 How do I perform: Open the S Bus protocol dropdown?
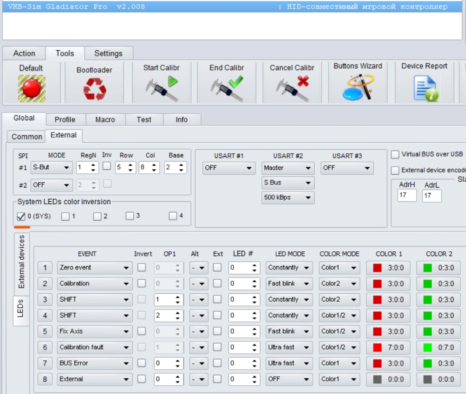point(288,183)
